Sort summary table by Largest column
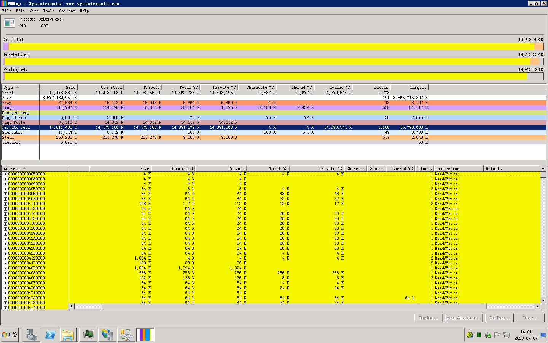548x343 pixels. (409, 87)
